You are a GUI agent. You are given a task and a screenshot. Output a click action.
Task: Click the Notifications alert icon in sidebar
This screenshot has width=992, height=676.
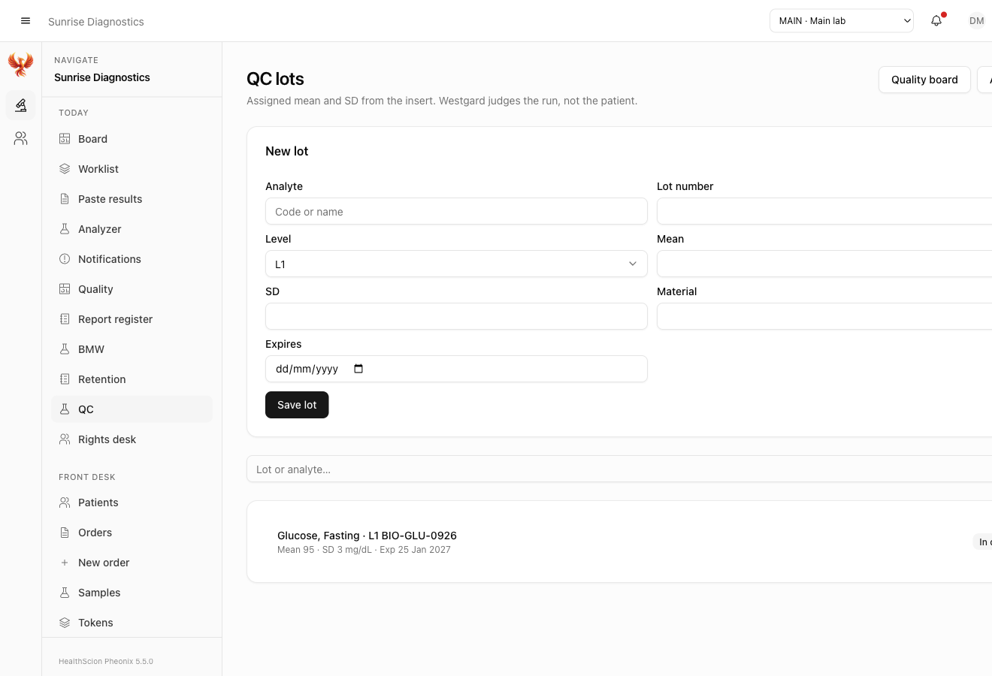click(x=65, y=259)
